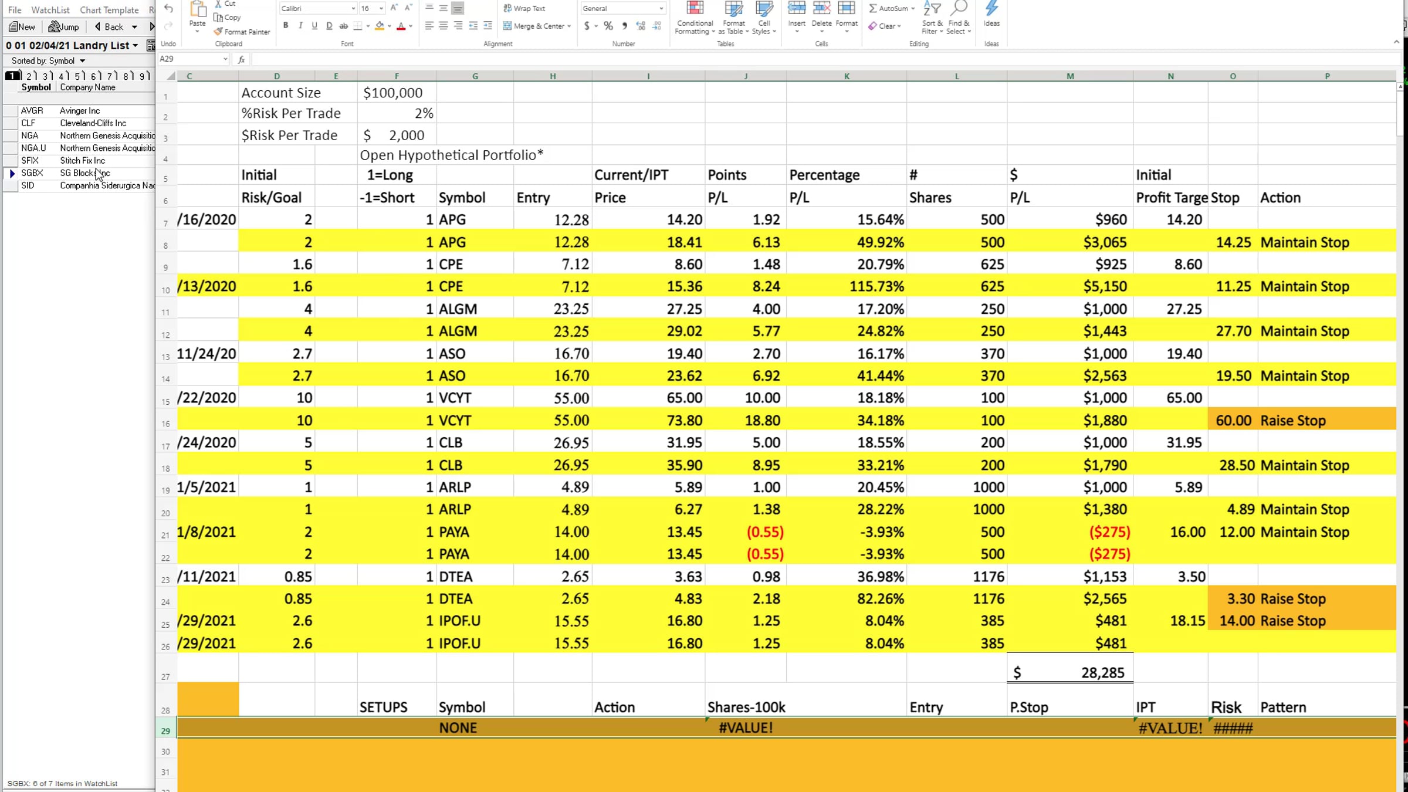1408x792 pixels.
Task: Open the Name Box A29 dropdown
Action: (x=225, y=59)
